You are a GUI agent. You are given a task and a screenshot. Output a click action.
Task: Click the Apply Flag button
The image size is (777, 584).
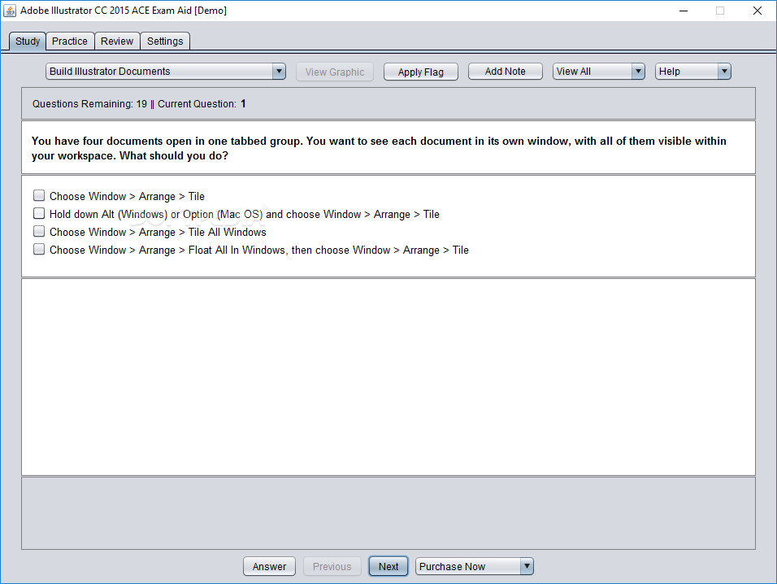click(x=421, y=72)
